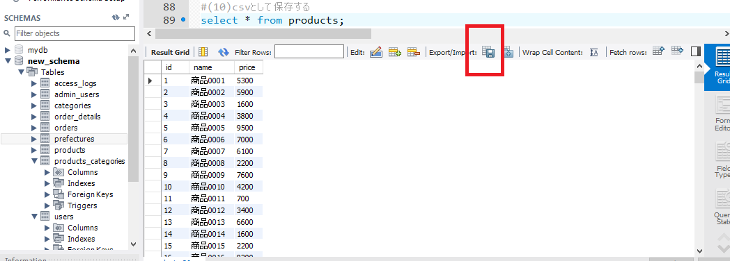This screenshot has width=730, height=261.
Task: Open the Form Editor side tab
Action: (722, 114)
